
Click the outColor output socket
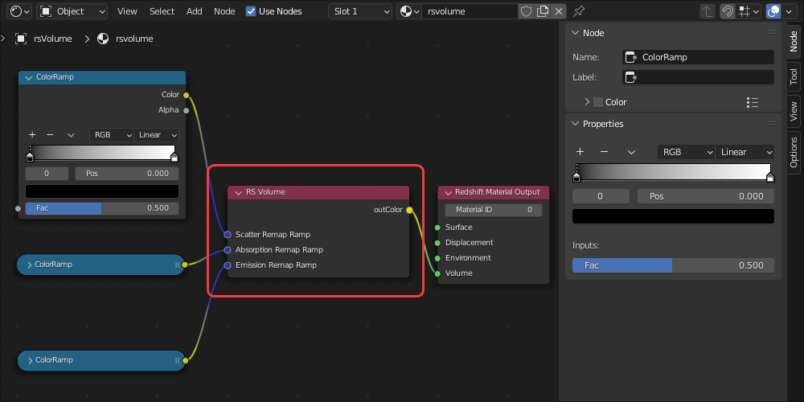(409, 210)
